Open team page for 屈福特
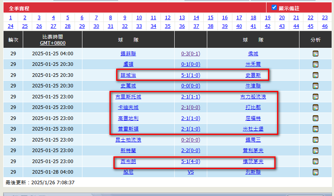The image size is (334, 196). 253,118
